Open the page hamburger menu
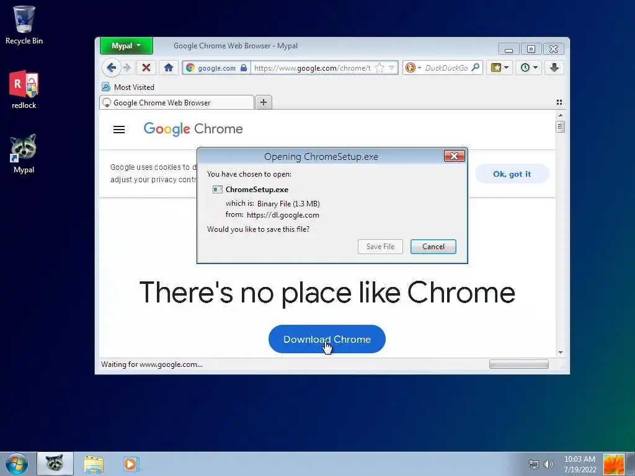The image size is (635, 476). (118, 130)
